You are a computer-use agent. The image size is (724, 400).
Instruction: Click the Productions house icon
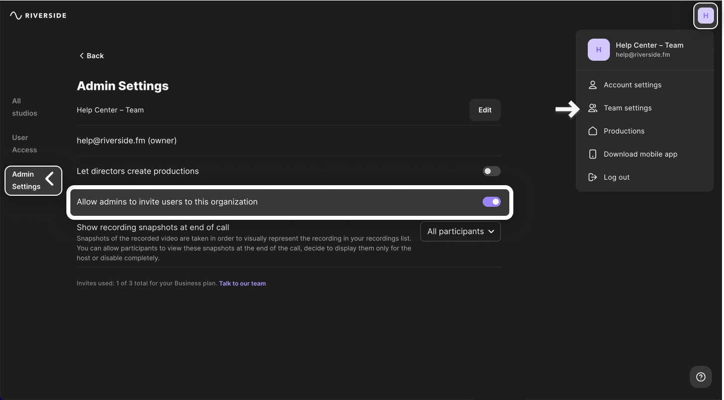click(593, 131)
